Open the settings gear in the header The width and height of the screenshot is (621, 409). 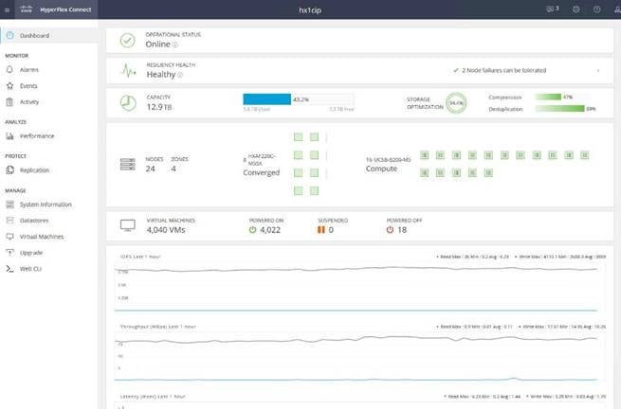[x=576, y=9]
